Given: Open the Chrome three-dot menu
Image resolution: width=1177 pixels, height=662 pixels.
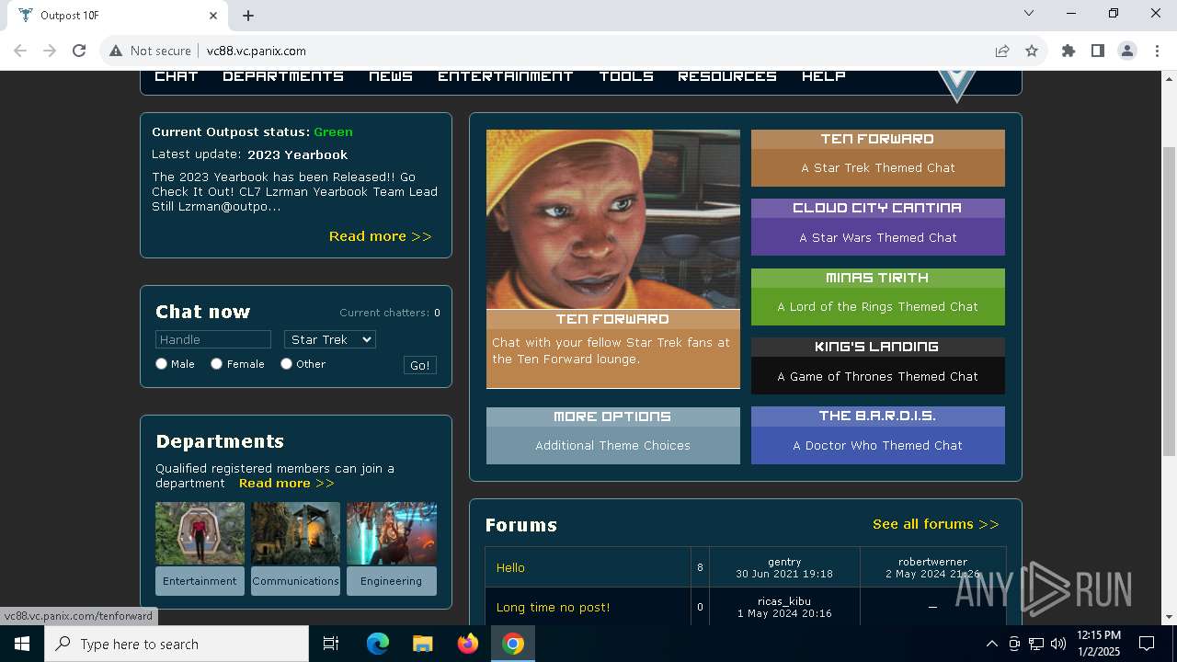Looking at the screenshot, I should coord(1157,51).
